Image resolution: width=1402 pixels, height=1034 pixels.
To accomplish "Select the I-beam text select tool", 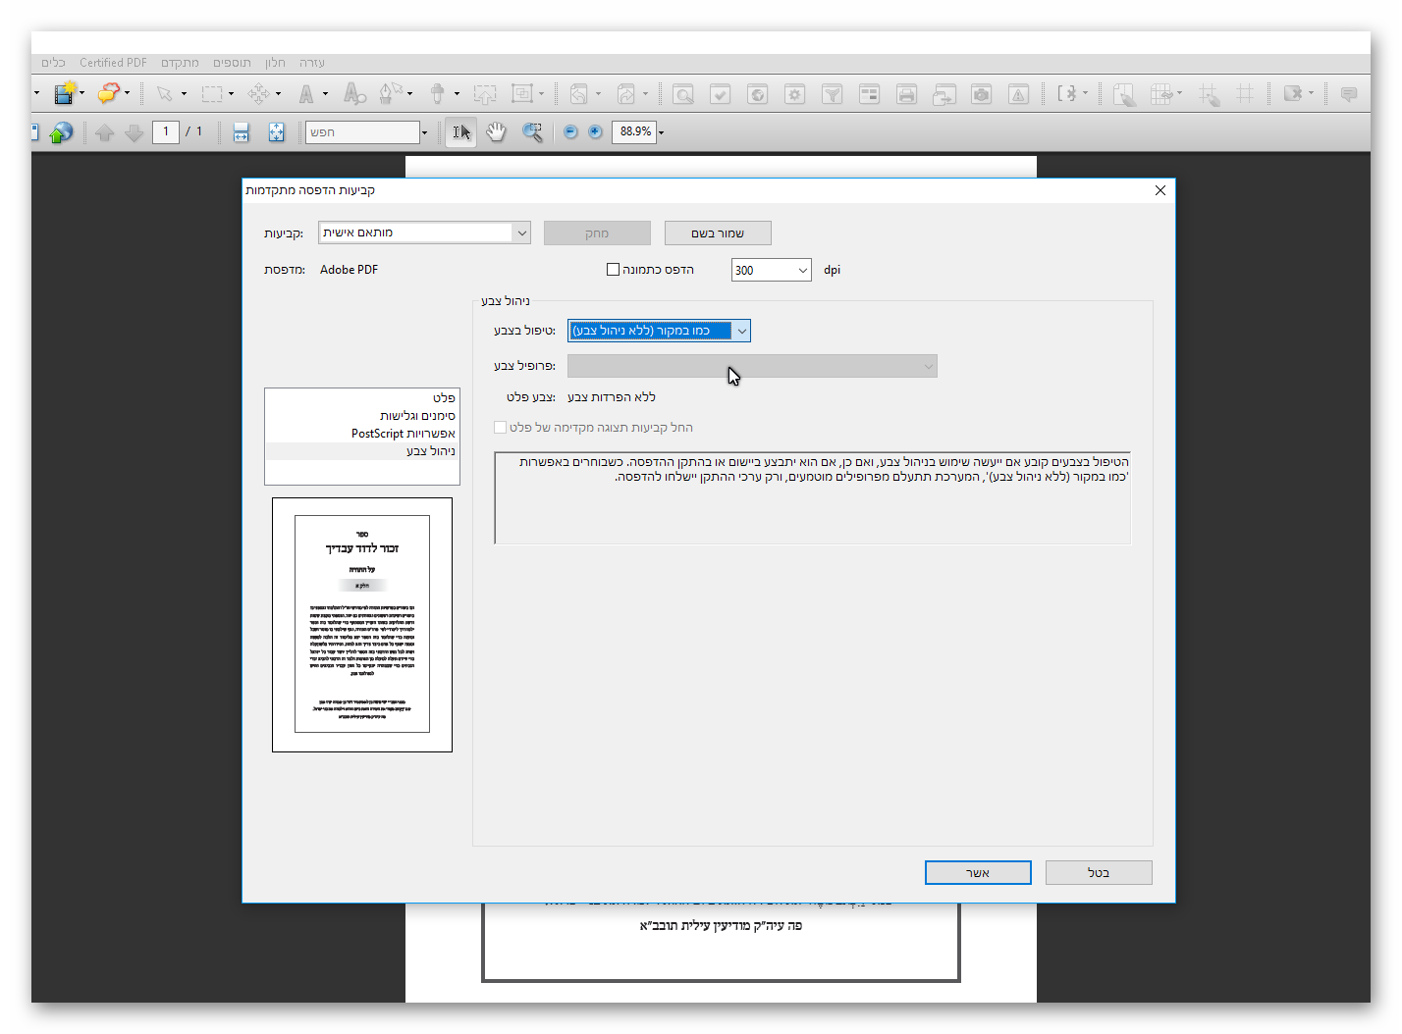I will [460, 132].
